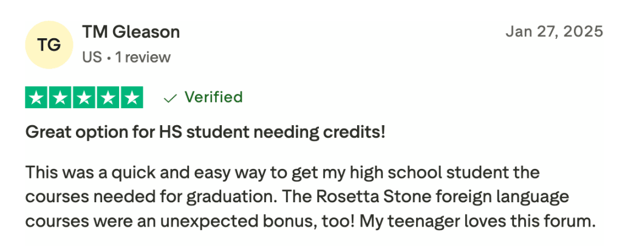Click the Jan 27, 2025 review date
Viewport: 622px width, 246px height.
tap(554, 32)
